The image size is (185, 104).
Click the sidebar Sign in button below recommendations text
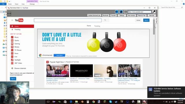13,79
